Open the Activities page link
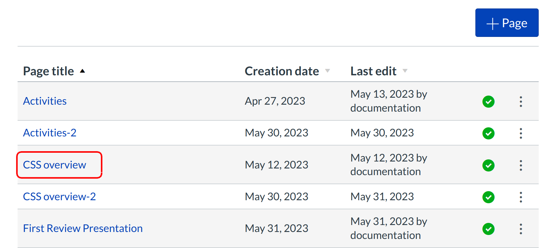Screen dimensions: 549x248 [45, 101]
